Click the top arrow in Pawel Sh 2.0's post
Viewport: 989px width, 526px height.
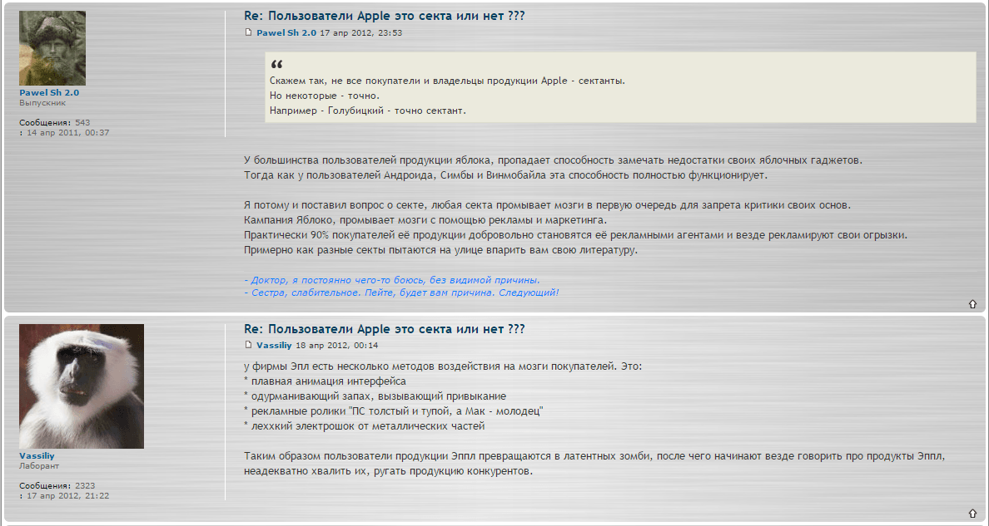pos(972,304)
